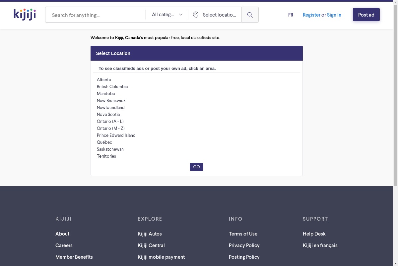Choose New Brunswick
This screenshot has height=266, width=398.
click(x=111, y=100)
